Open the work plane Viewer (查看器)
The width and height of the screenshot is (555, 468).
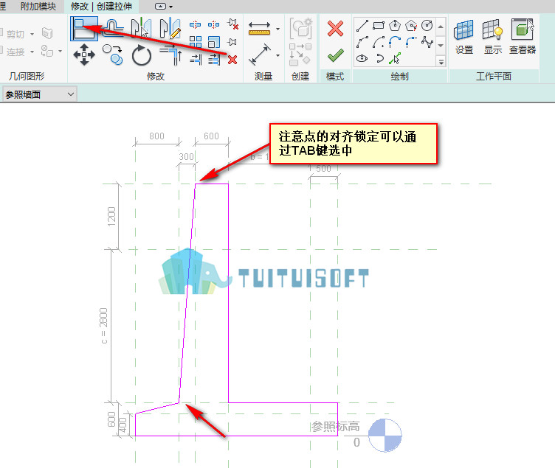[x=523, y=38]
